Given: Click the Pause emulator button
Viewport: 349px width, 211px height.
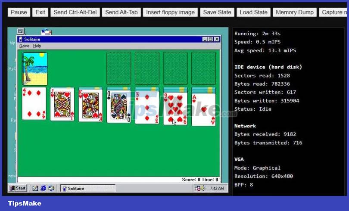Looking at the screenshot, I should [19, 12].
